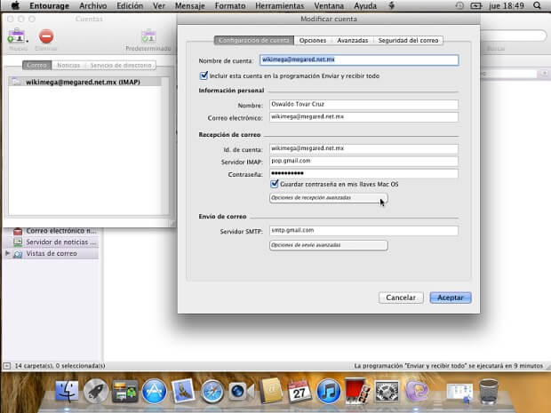Viewport: 551px width, 413px height.
Task: Open the Formato menu
Action: [x=230, y=5]
